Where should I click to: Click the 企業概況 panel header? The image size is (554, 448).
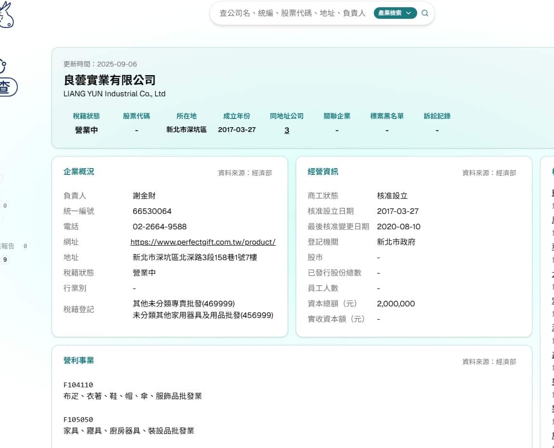coord(78,171)
